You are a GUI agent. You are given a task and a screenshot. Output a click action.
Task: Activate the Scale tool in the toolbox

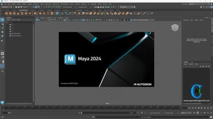pyautogui.click(x=2, y=41)
